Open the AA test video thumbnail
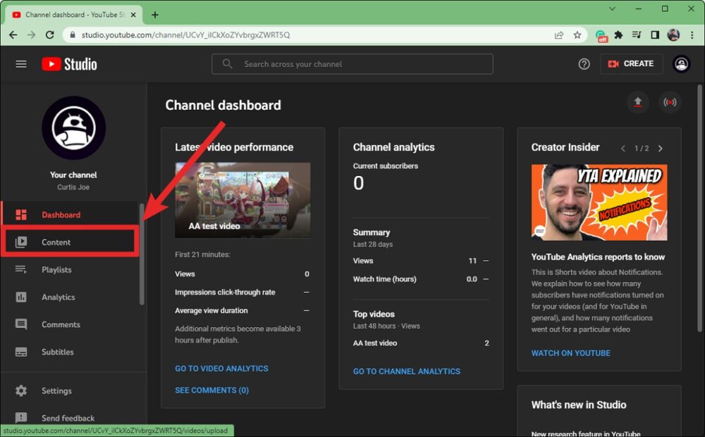The image size is (705, 437). 243,201
